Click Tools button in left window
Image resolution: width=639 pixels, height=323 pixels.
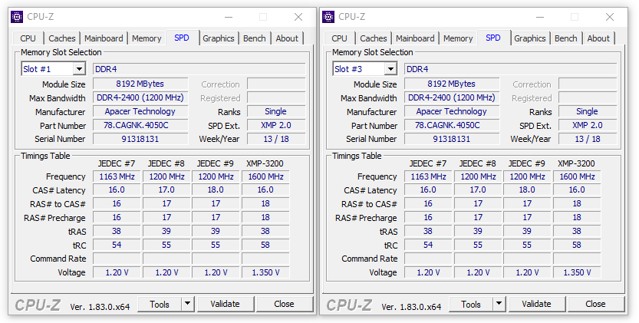pos(160,305)
